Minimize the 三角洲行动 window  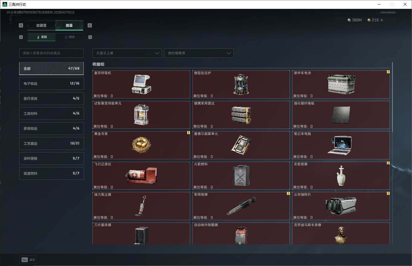coord(379,4)
